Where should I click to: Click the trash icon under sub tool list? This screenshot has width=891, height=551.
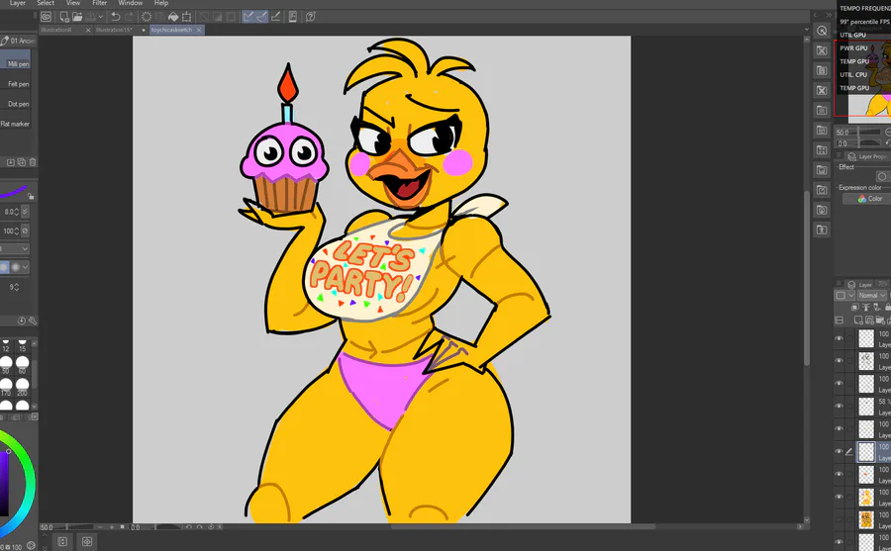[x=33, y=162]
